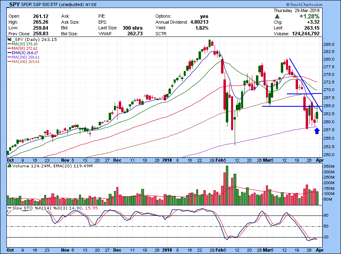Click the Bid Size: label

pyautogui.click(x=69, y=34)
